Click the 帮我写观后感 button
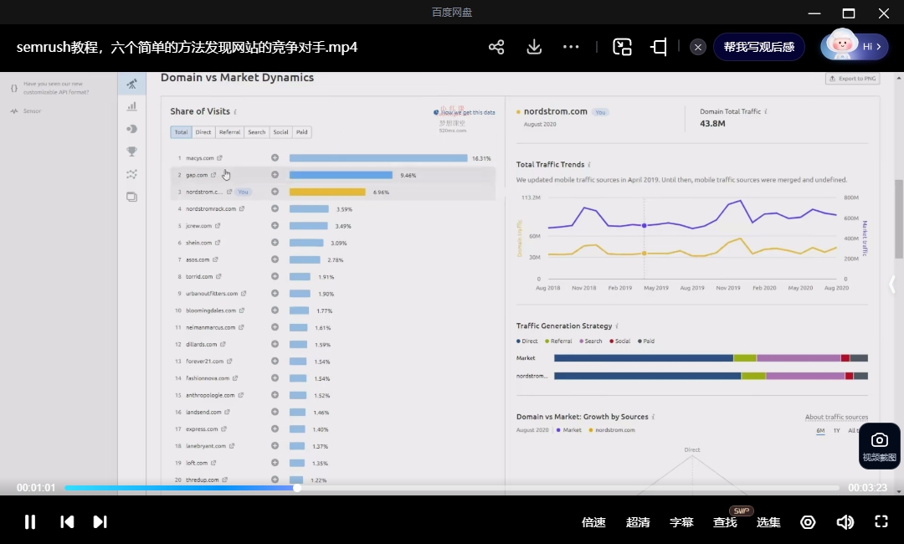Image resolution: width=904 pixels, height=544 pixels. (759, 47)
